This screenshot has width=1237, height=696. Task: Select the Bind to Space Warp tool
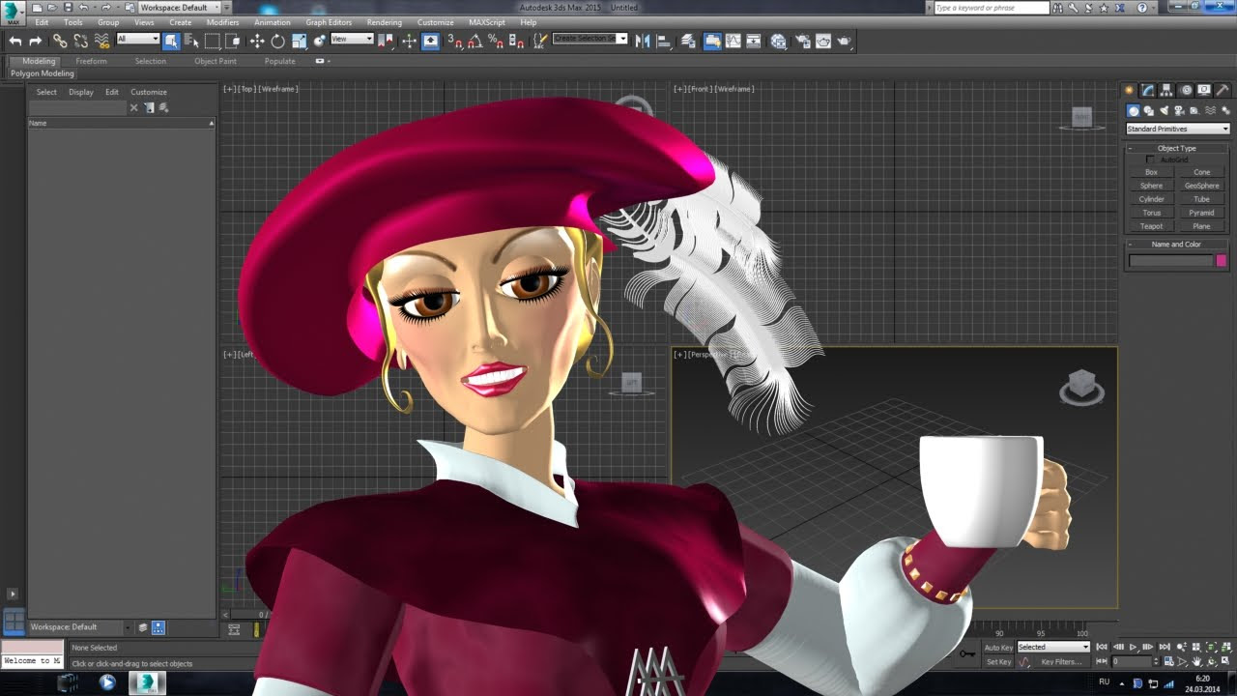(x=102, y=41)
